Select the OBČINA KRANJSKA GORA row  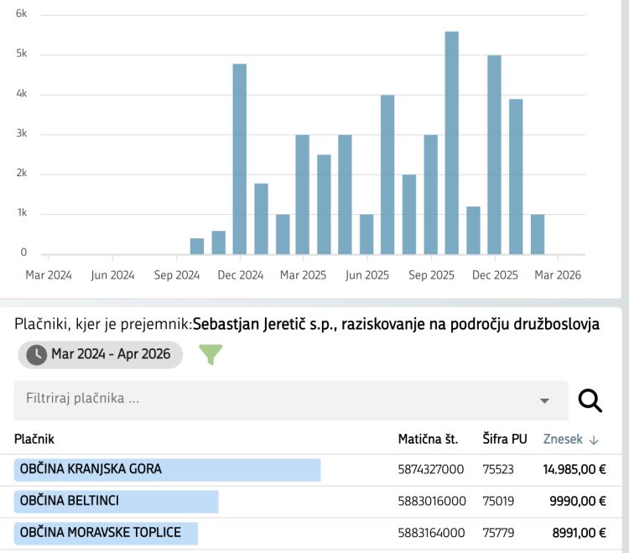(x=167, y=470)
